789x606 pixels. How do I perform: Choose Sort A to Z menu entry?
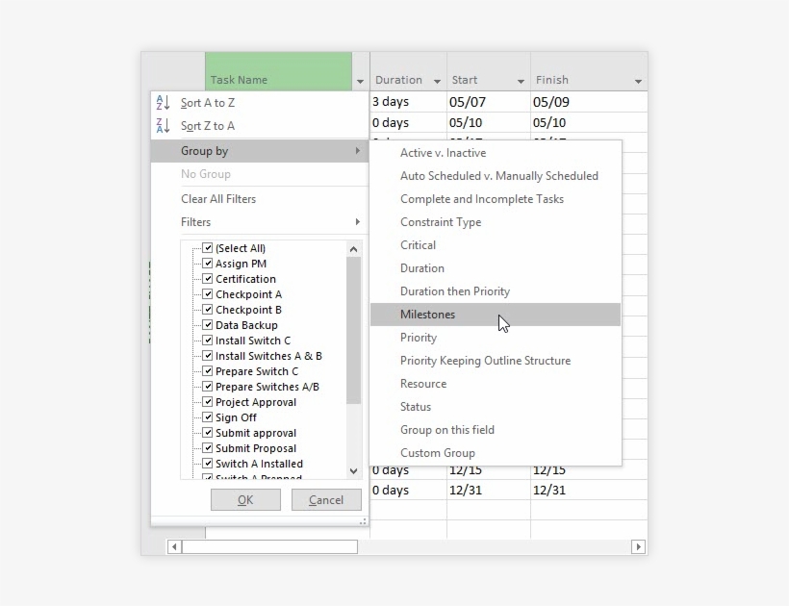click(260, 103)
